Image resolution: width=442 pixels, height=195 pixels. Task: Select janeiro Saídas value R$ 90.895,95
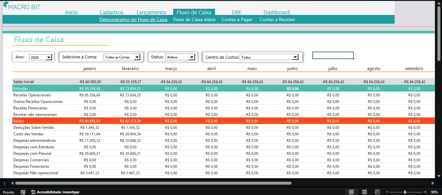click(x=90, y=121)
